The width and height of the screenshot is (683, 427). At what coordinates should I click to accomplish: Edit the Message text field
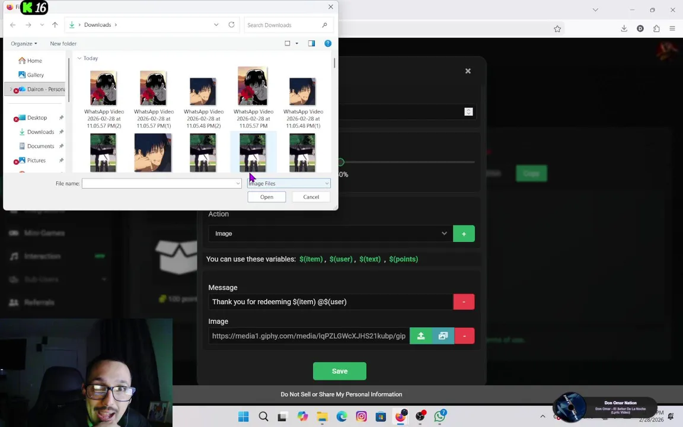tap(331, 302)
